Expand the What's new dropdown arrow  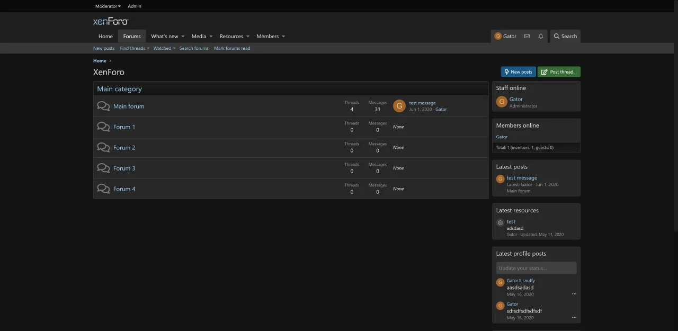tap(183, 37)
